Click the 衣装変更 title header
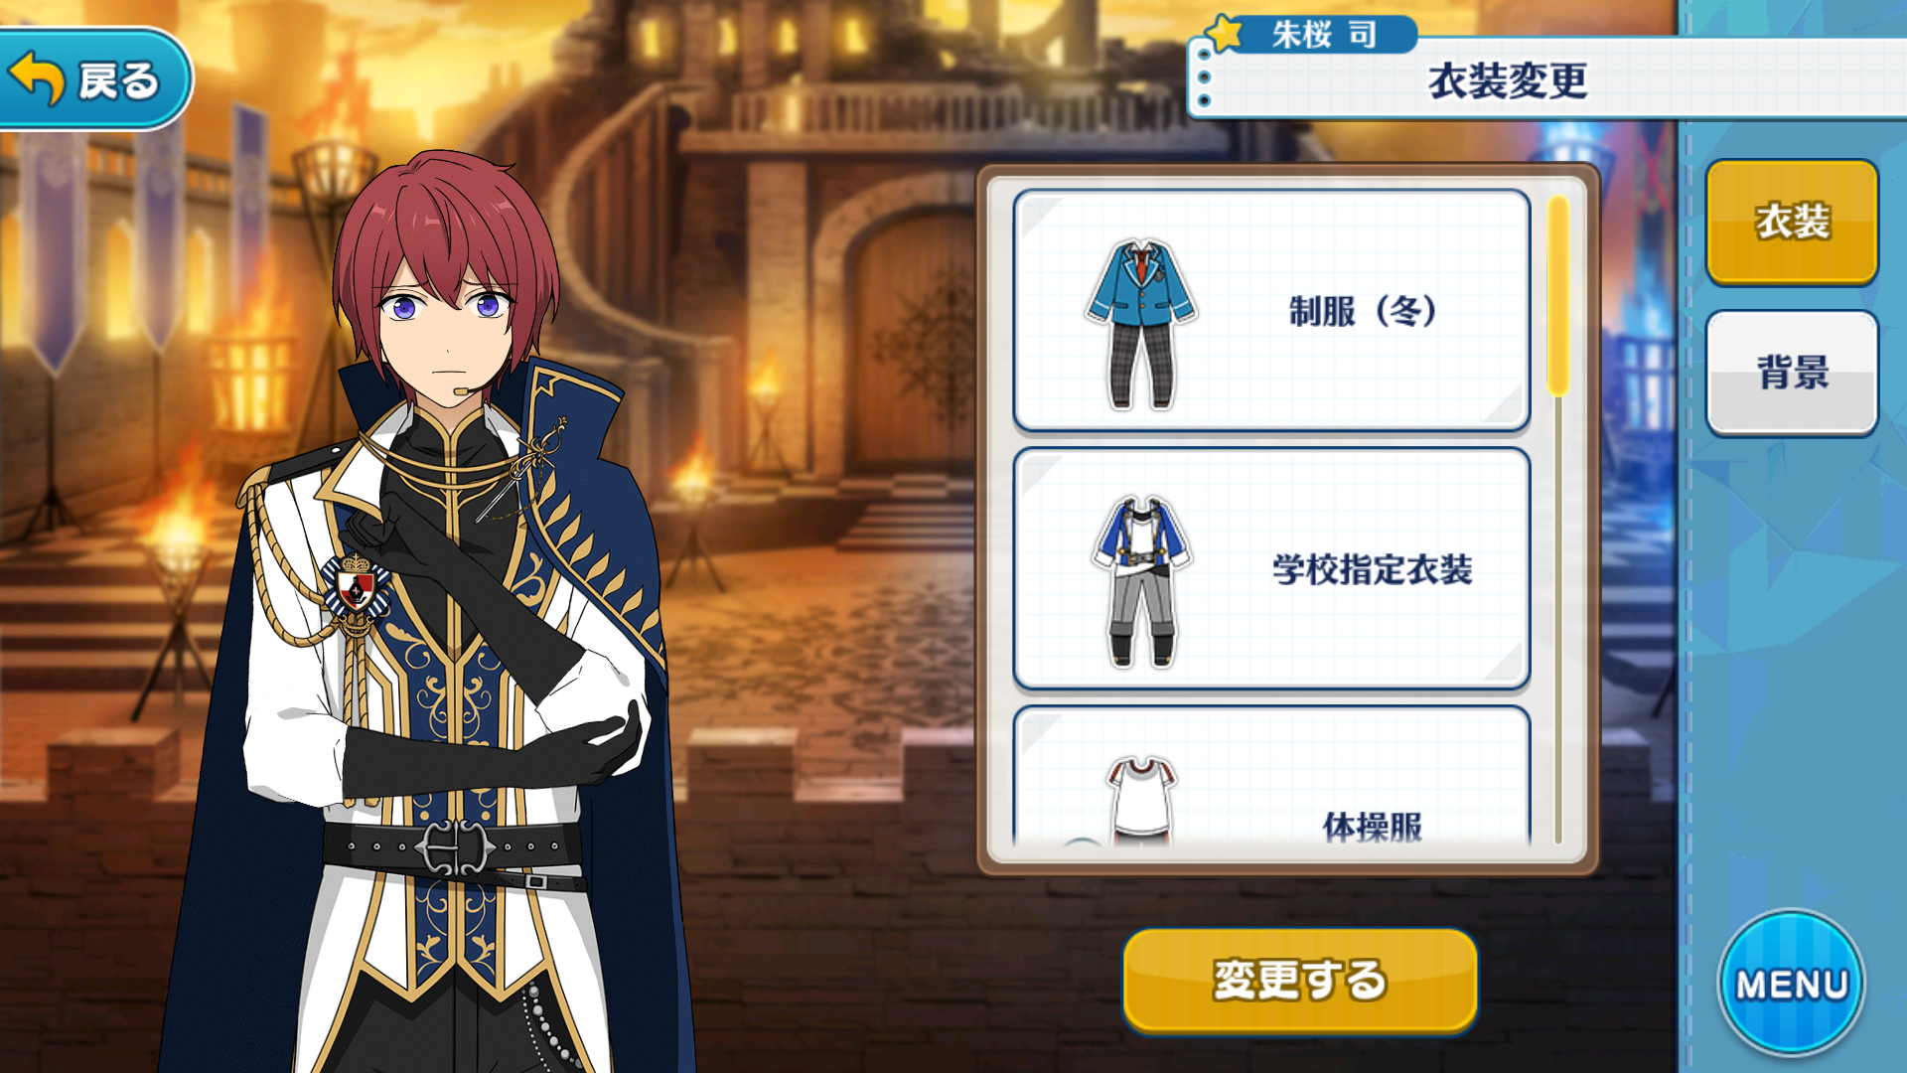1907x1073 pixels. (1507, 80)
